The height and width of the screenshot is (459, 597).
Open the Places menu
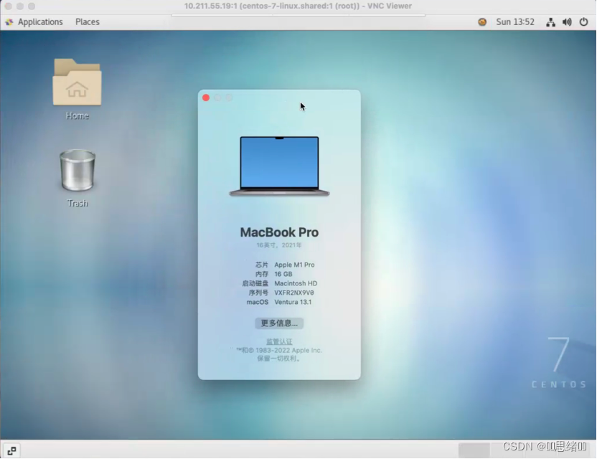tap(88, 22)
